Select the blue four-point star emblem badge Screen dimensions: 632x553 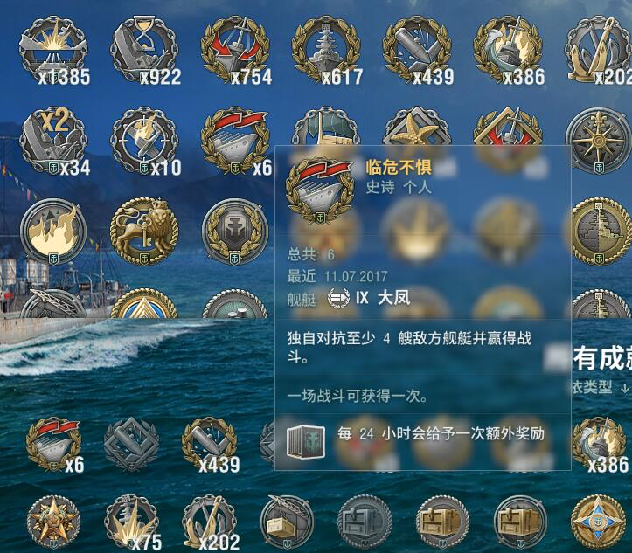pos(599,522)
